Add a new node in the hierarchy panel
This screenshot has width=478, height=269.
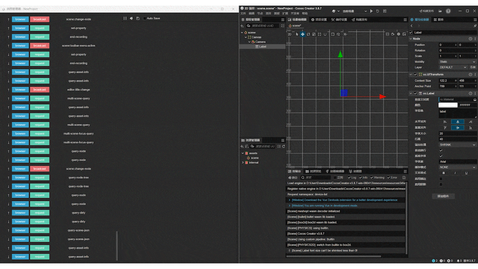point(242,26)
